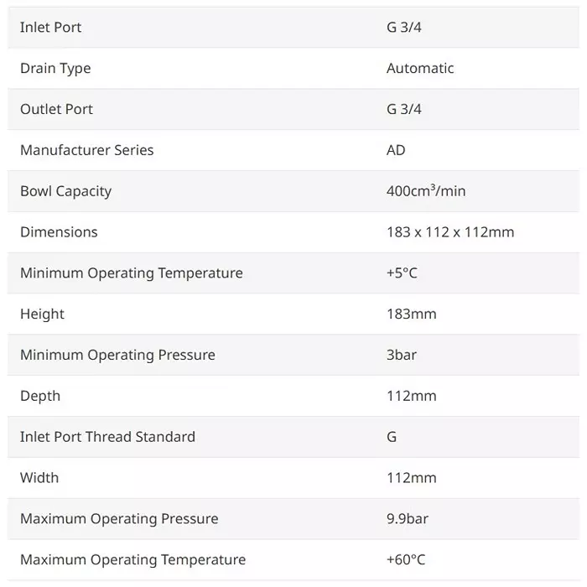Select the 9.9bar maximum pressure value

point(408,519)
